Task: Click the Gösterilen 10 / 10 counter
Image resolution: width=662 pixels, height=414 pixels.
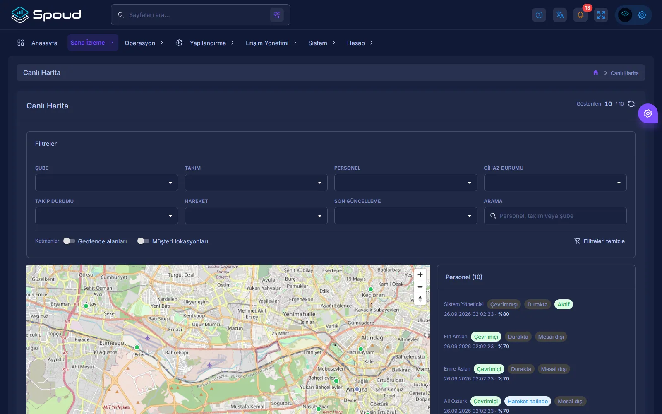Action: [x=600, y=104]
